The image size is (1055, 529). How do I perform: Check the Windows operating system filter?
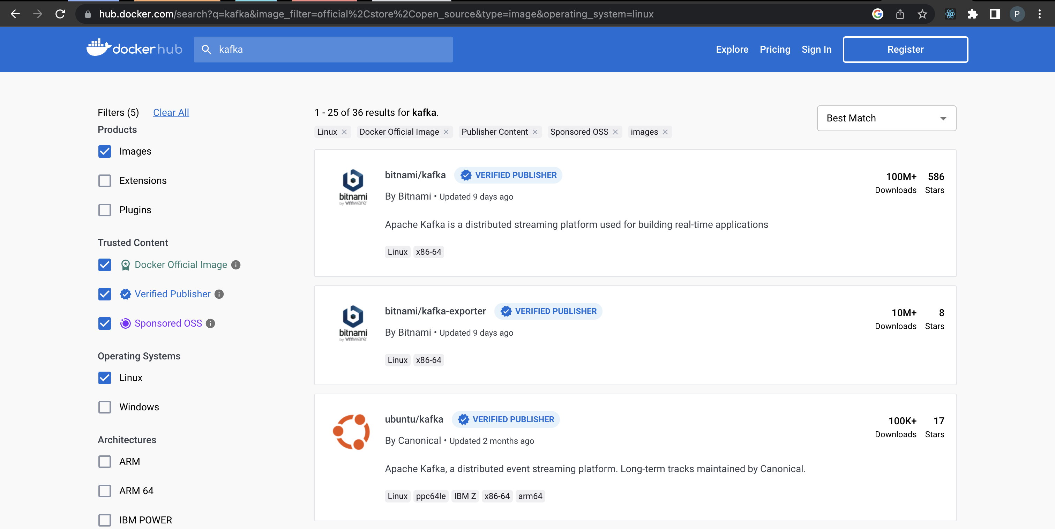pyautogui.click(x=105, y=407)
